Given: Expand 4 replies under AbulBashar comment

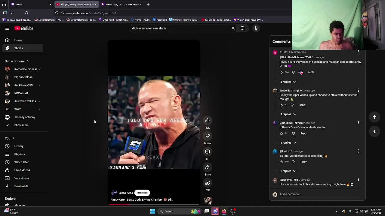Looking at the screenshot, I should pyautogui.click(x=288, y=114).
